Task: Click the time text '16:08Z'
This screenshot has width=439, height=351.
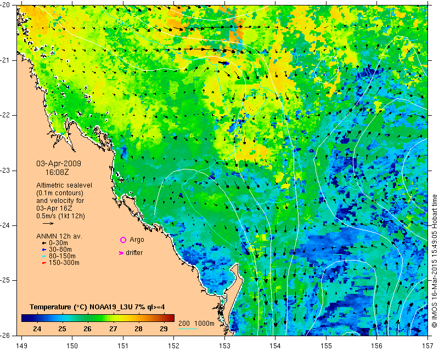Action: point(57,172)
